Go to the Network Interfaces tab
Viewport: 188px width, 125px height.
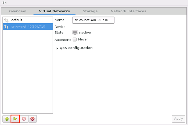point(128,11)
